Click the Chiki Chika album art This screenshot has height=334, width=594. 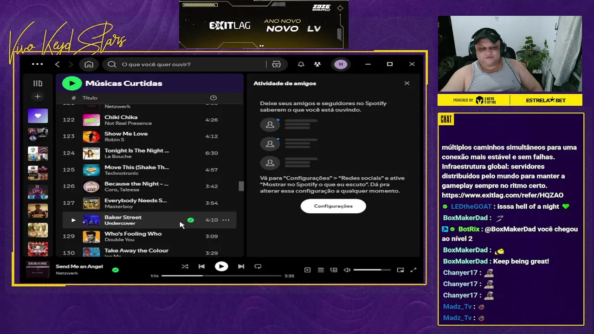pyautogui.click(x=91, y=120)
